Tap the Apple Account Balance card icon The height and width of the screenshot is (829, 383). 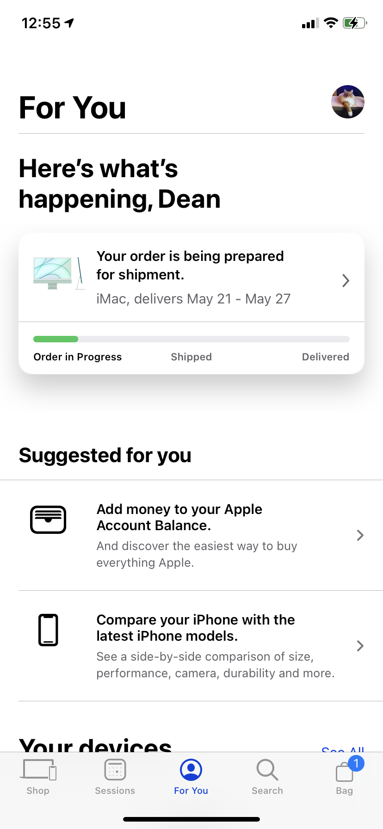click(48, 520)
